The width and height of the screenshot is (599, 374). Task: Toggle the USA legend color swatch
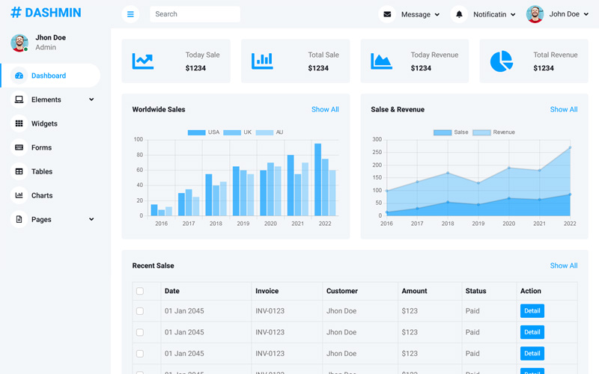[196, 132]
